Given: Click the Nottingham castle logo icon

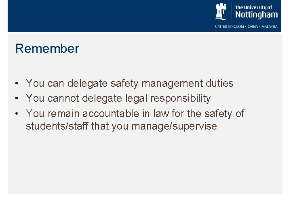Looking at the screenshot, I should [x=221, y=11].
